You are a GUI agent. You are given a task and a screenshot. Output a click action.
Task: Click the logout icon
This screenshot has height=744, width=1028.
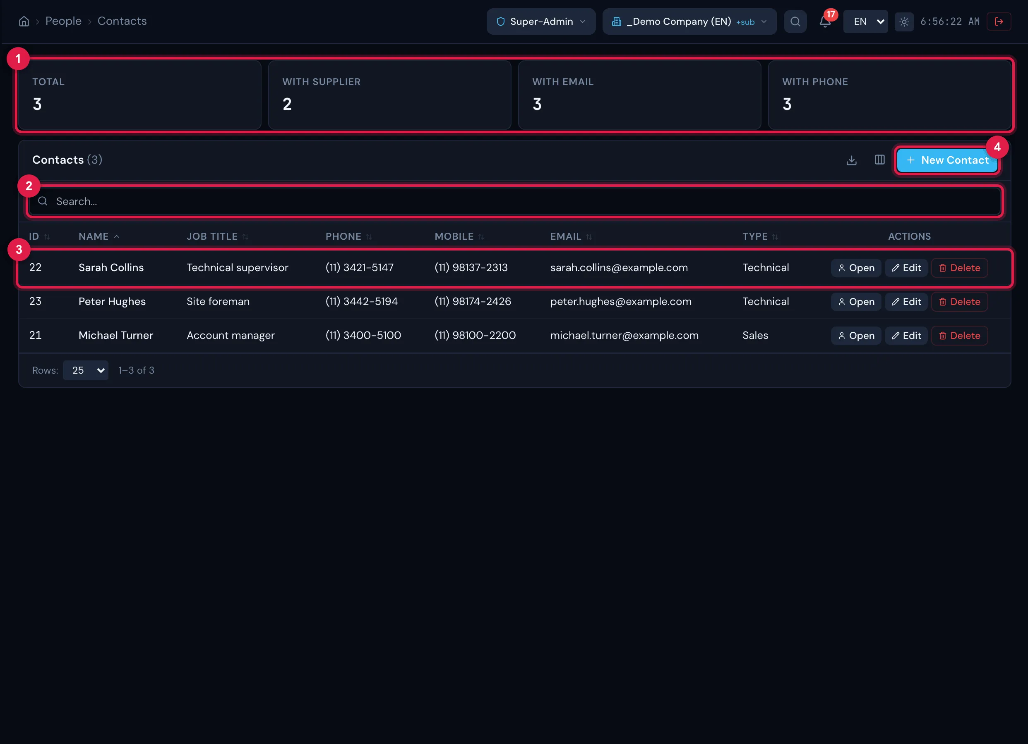(999, 21)
